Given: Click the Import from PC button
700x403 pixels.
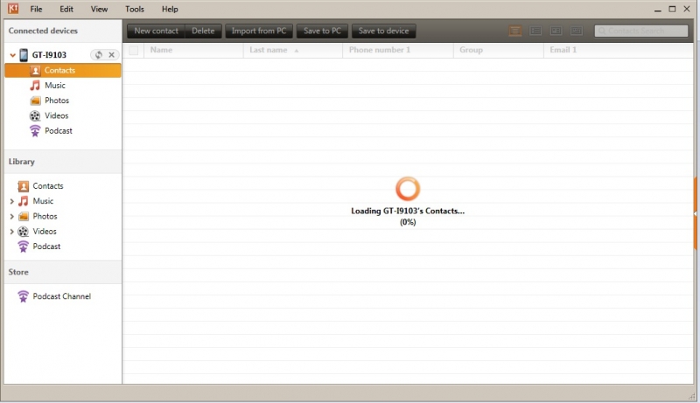Looking at the screenshot, I should pyautogui.click(x=258, y=31).
